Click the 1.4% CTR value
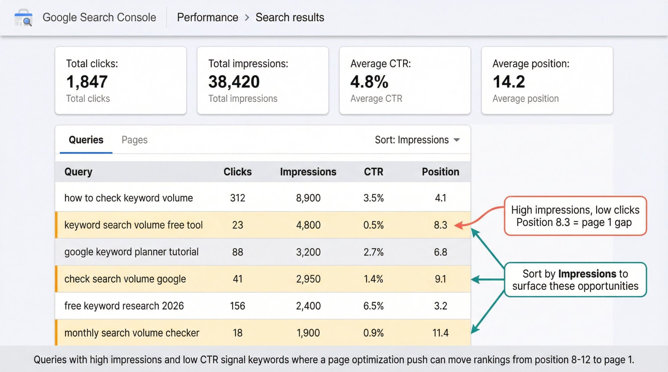The image size is (668, 372). click(373, 279)
